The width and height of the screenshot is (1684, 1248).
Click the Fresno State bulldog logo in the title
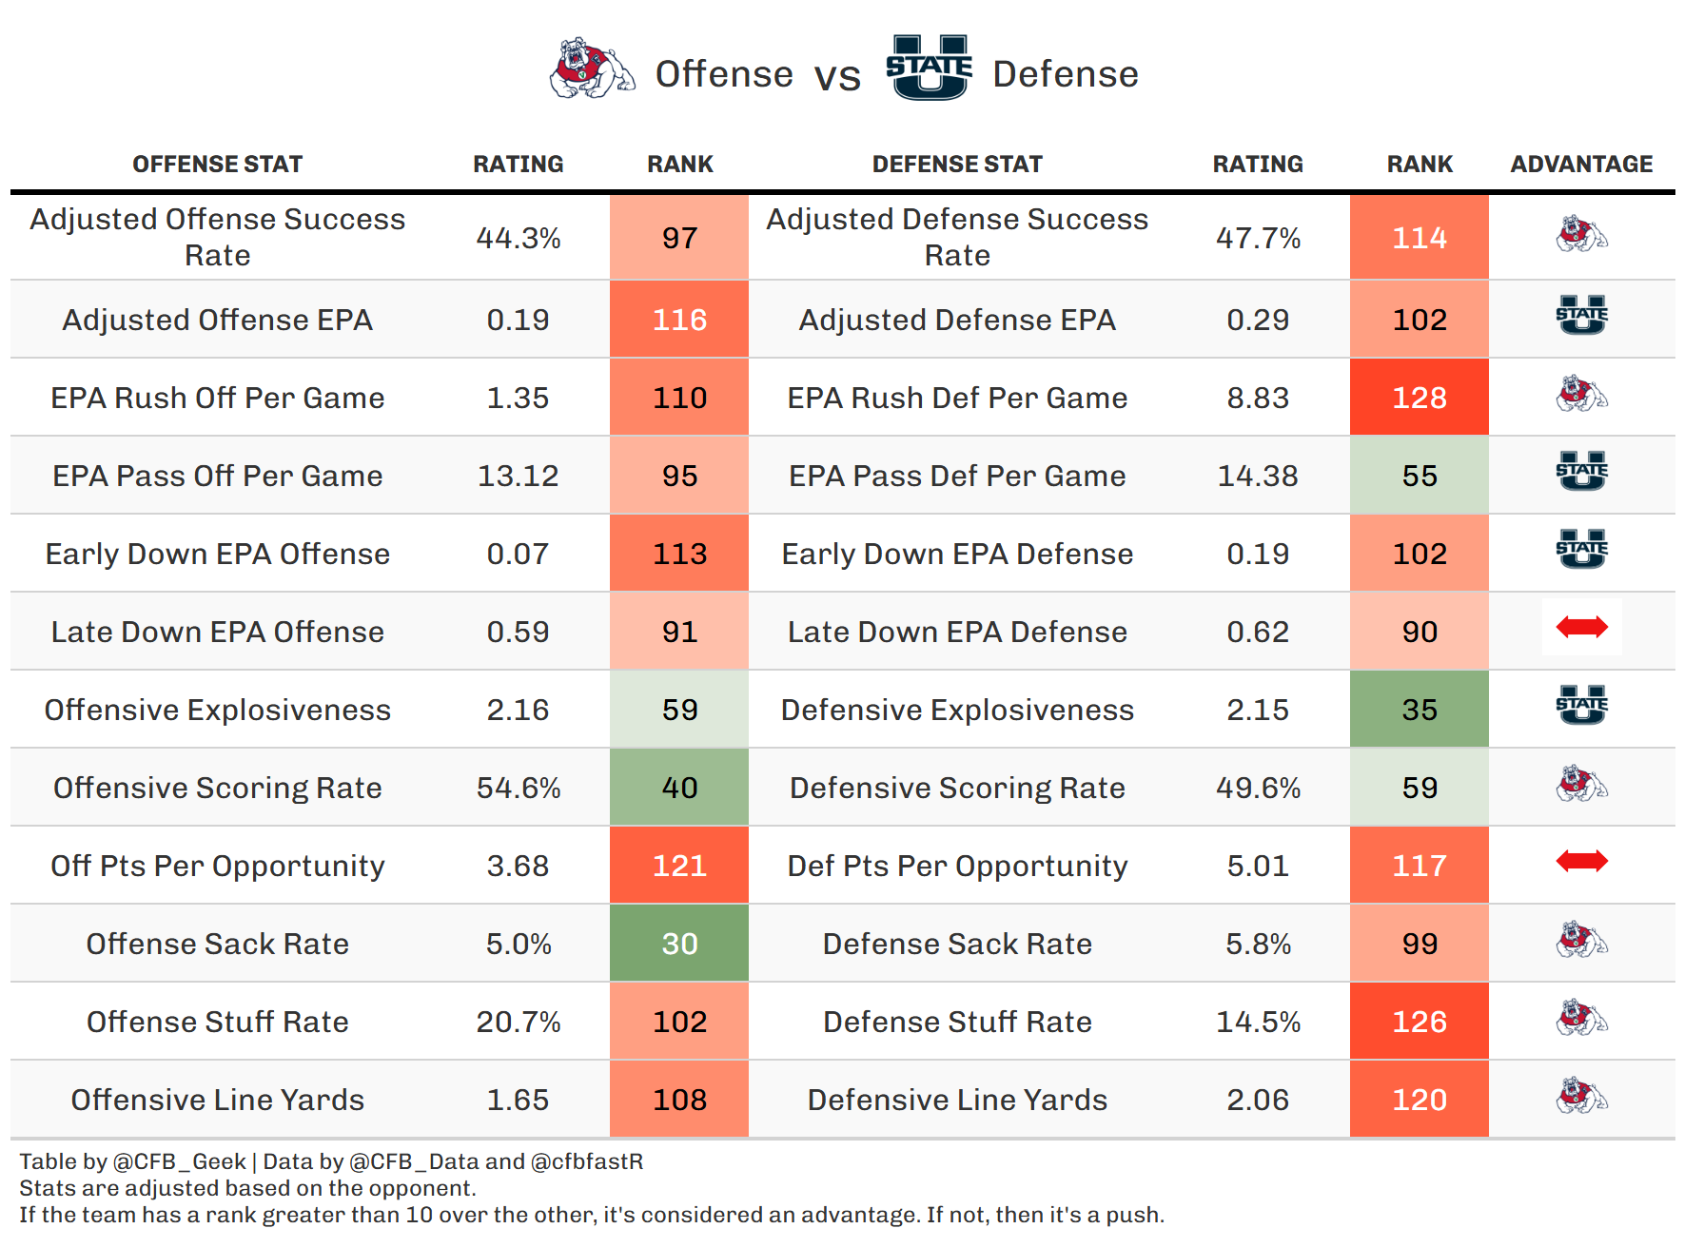(592, 69)
